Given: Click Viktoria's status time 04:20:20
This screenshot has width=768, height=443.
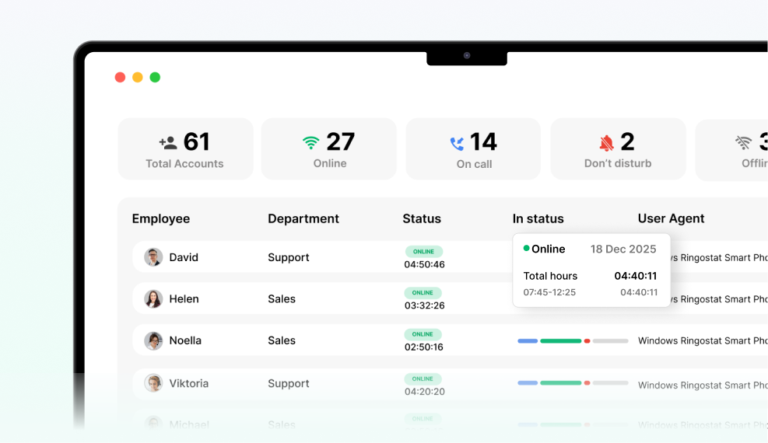Looking at the screenshot, I should tap(424, 392).
